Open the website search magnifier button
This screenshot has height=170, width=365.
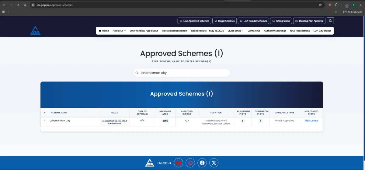[331, 21]
